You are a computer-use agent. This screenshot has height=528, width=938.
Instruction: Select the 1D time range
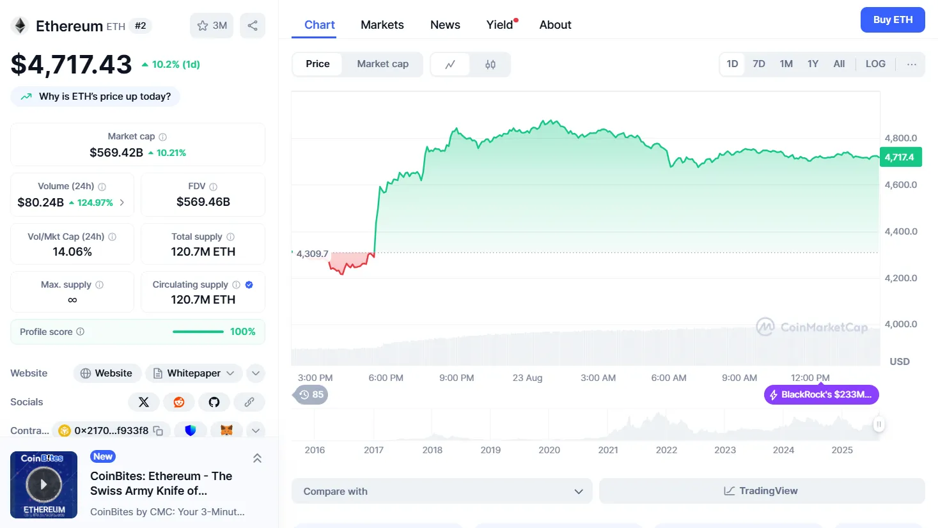click(x=733, y=64)
